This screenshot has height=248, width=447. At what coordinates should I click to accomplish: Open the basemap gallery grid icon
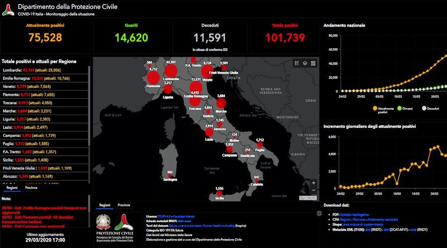[313, 63]
